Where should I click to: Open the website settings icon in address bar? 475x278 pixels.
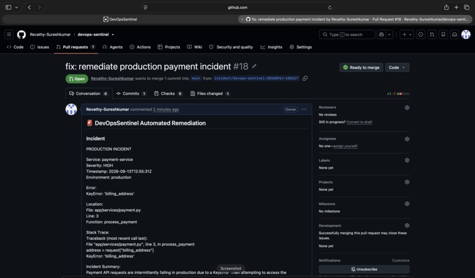pyautogui.click(x=146, y=7)
